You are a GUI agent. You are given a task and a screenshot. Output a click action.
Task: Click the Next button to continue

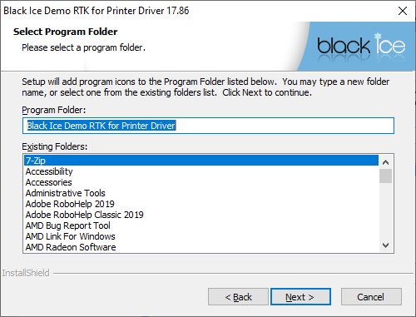tap(300, 297)
